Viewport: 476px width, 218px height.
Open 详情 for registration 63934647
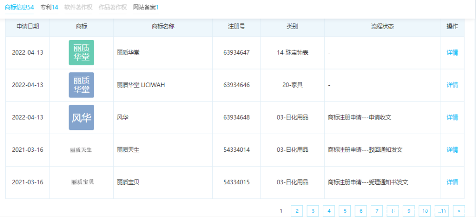[x=452, y=52]
